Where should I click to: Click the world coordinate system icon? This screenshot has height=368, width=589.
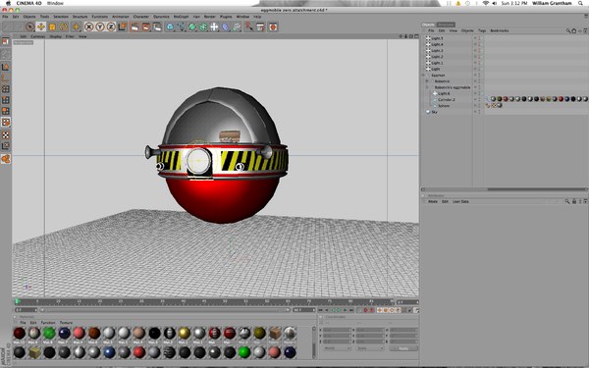point(122,26)
